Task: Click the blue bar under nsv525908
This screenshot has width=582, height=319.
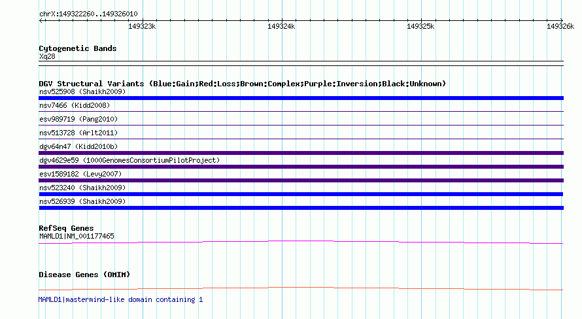Action: click(x=301, y=98)
